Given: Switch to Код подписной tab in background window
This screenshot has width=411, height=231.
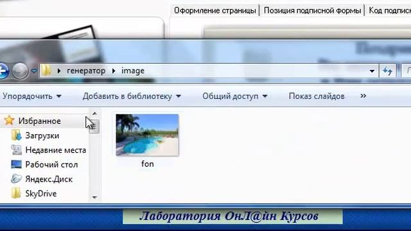Looking at the screenshot, I should coord(389,10).
